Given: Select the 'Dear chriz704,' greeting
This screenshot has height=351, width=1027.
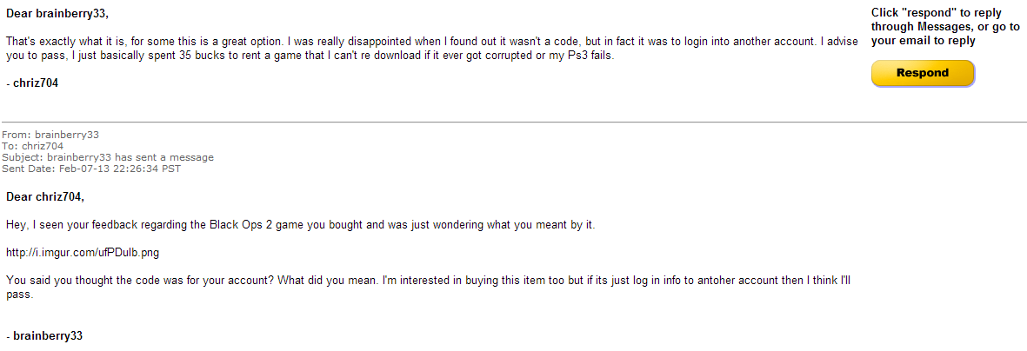Looking at the screenshot, I should 45,197.
